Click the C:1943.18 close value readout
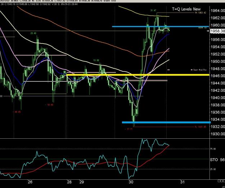The image size is (225, 188). click(x=10, y=4)
